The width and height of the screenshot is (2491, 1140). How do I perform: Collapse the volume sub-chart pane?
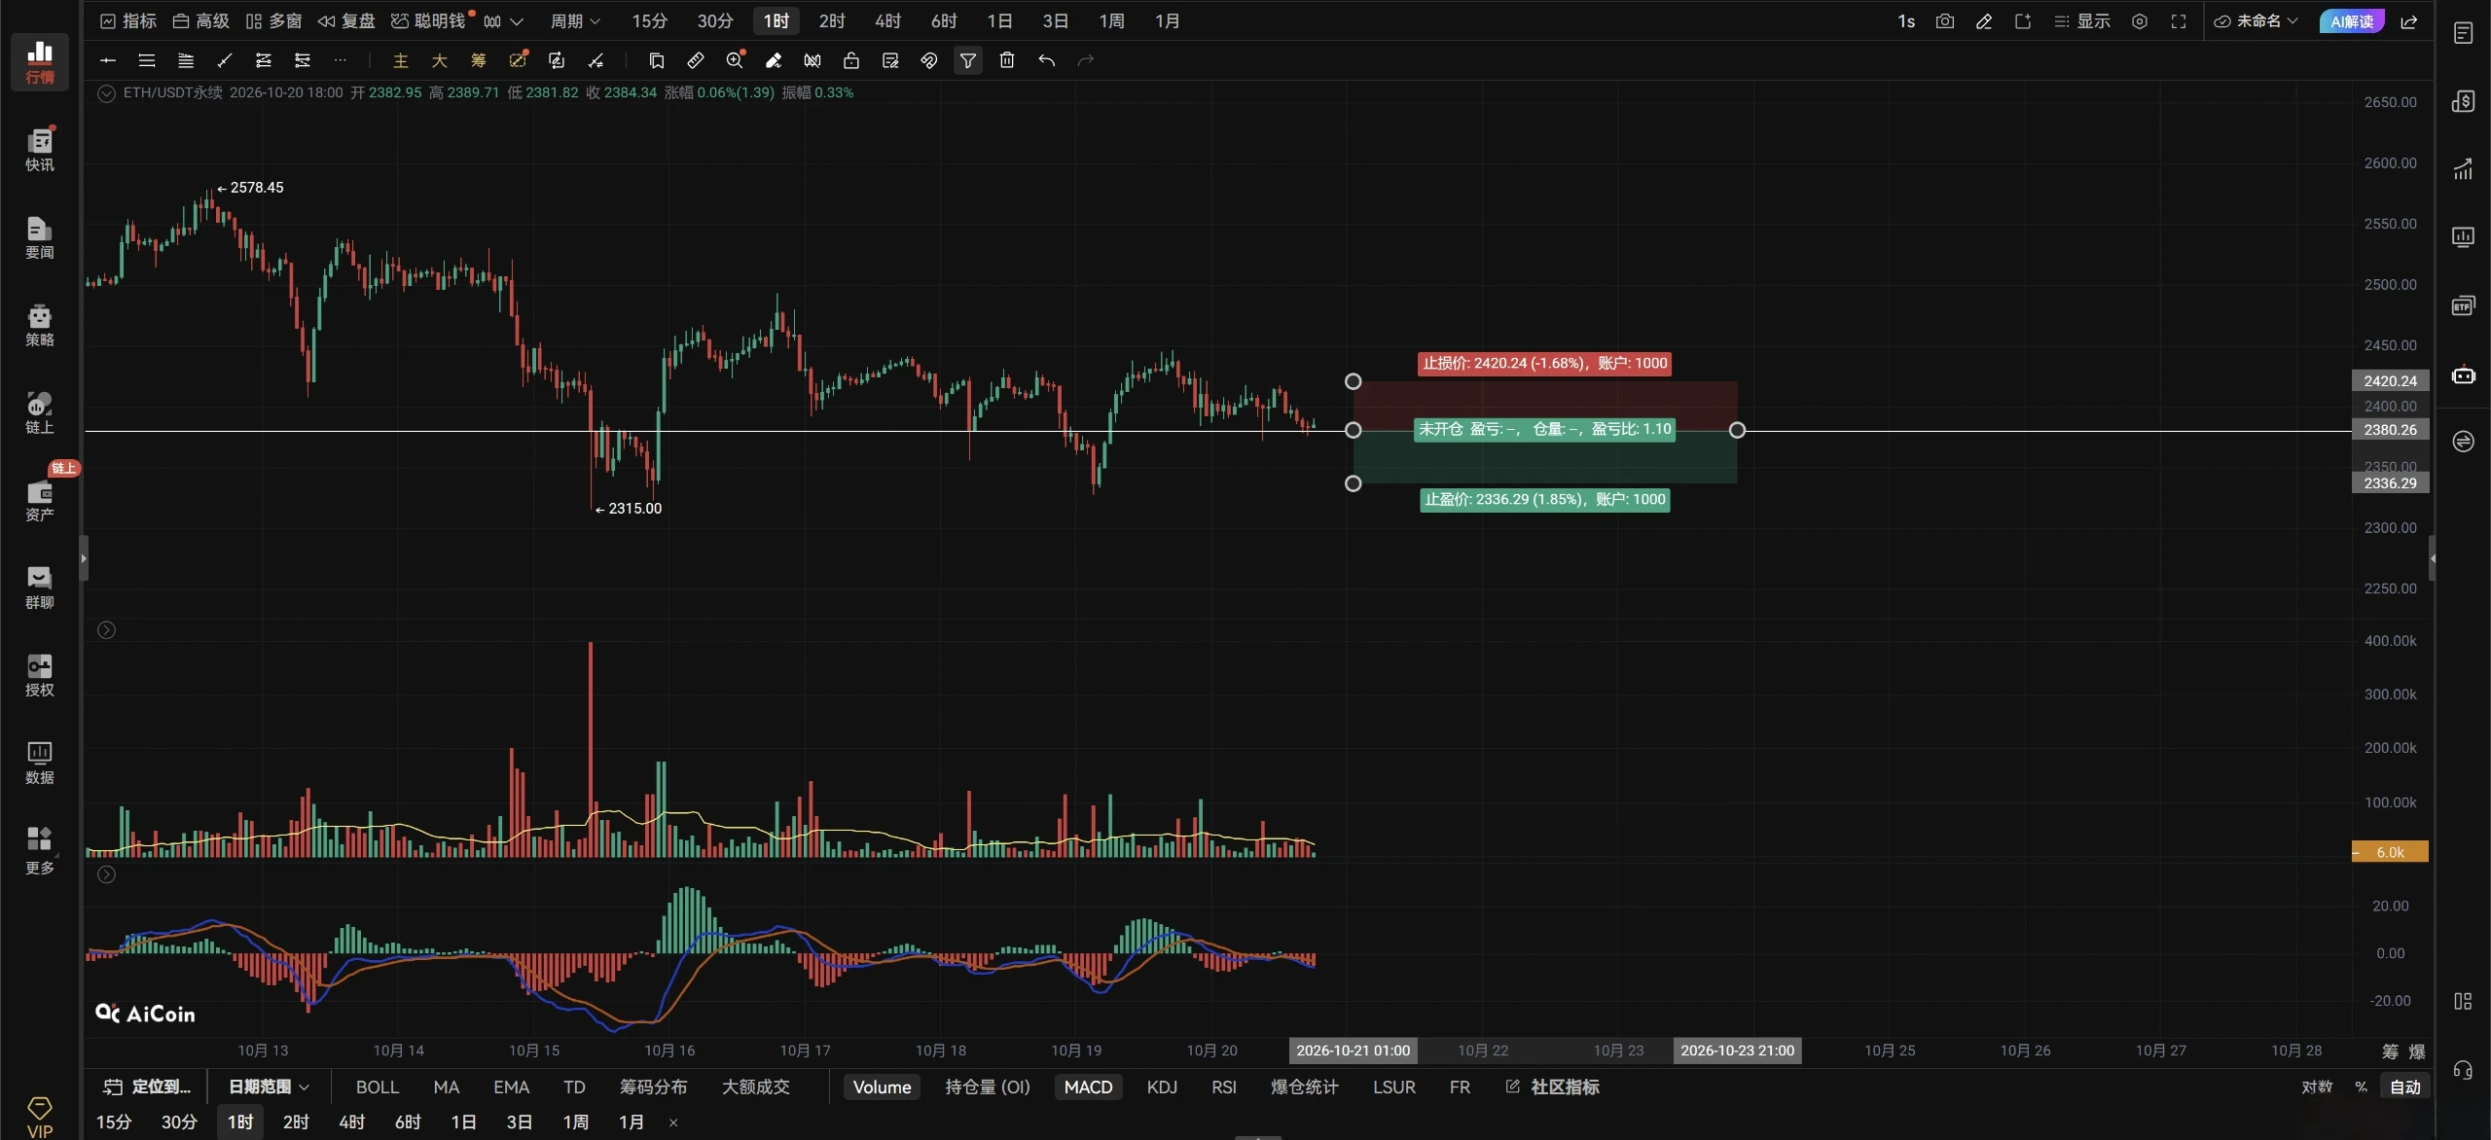[107, 630]
